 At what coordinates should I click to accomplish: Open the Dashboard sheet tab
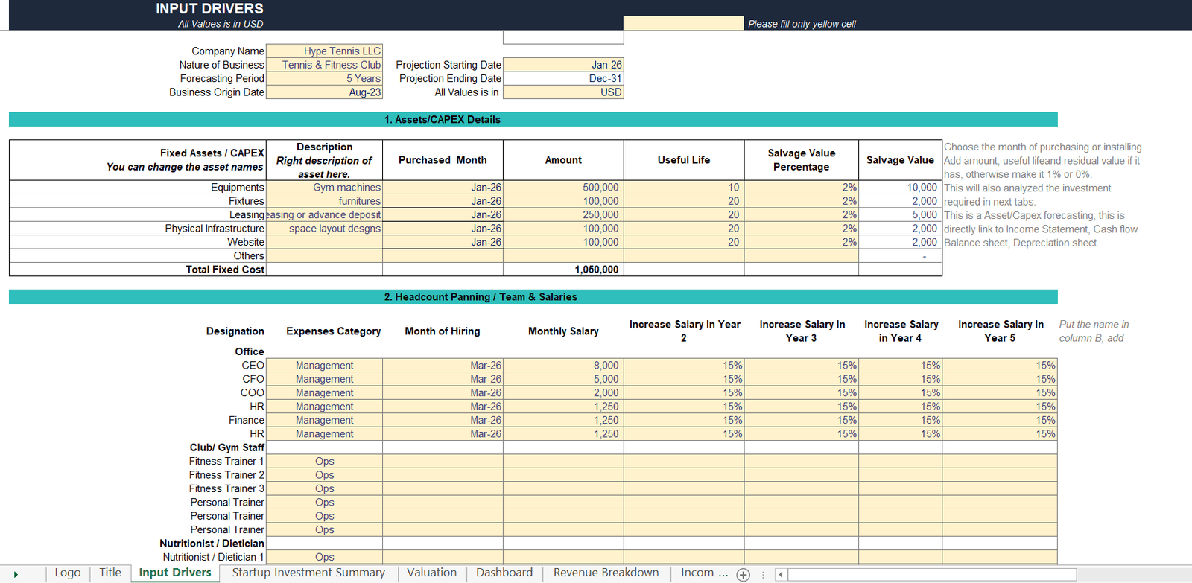pos(504,573)
